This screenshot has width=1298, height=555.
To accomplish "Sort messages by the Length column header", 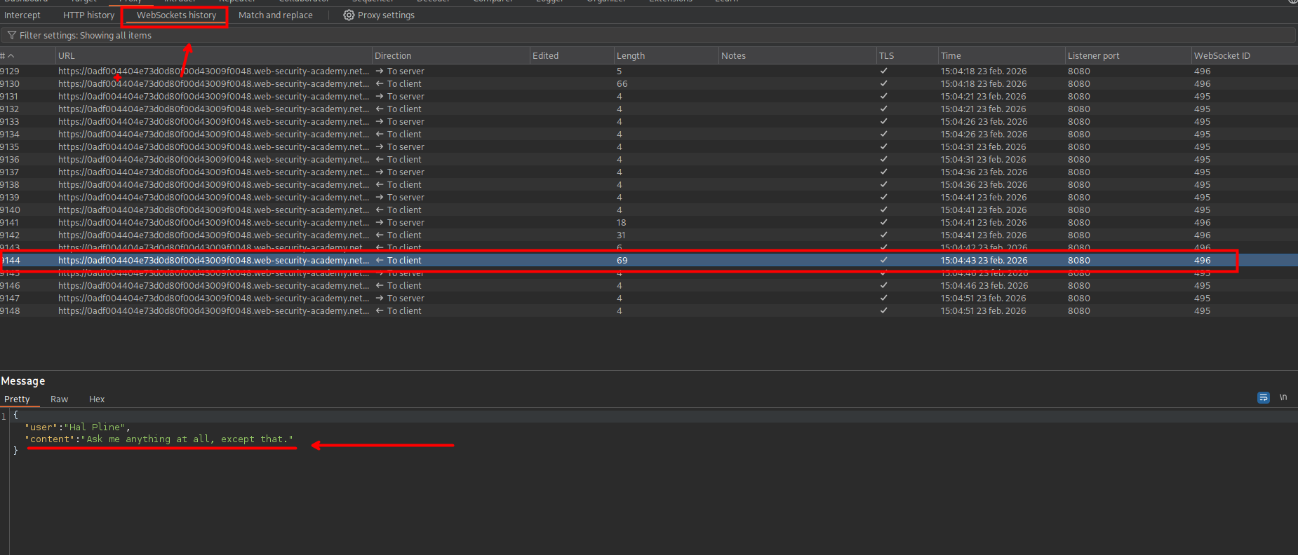I will click(x=630, y=56).
